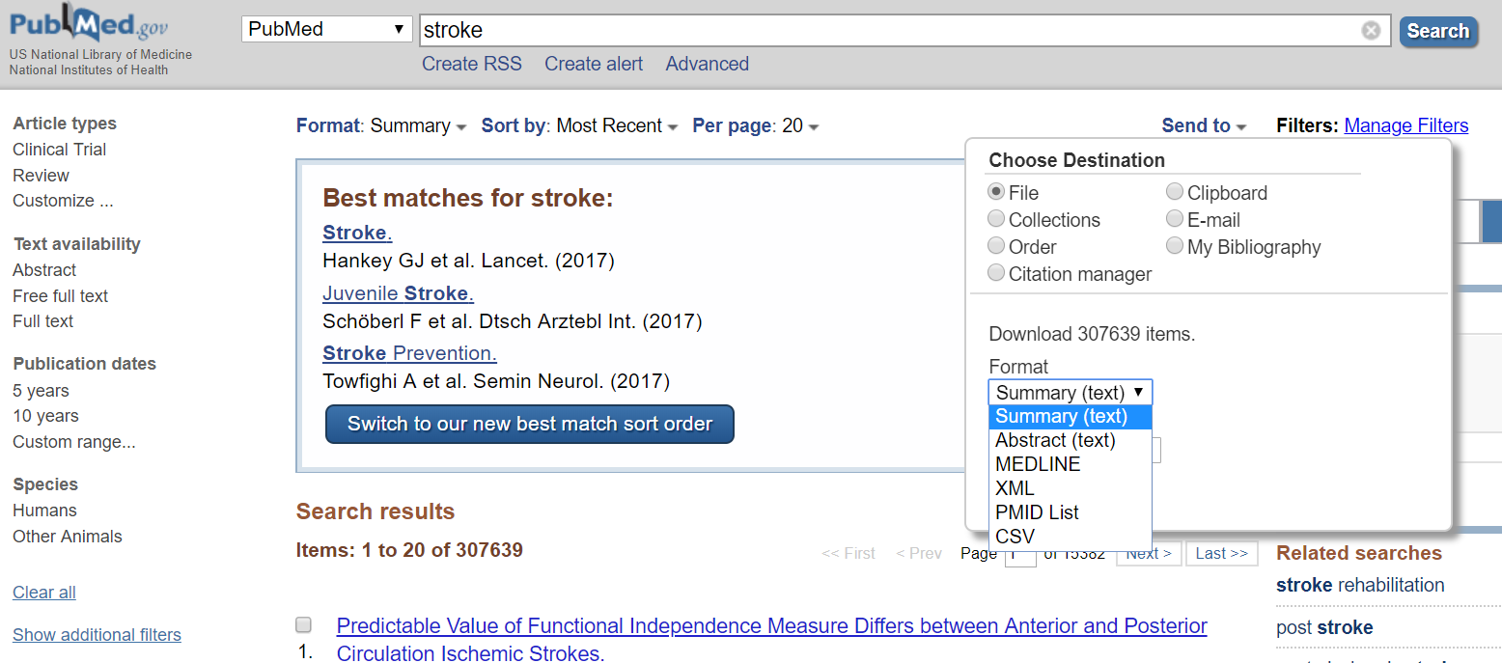
Task: Pick the E-mail destination option
Action: point(1175,219)
